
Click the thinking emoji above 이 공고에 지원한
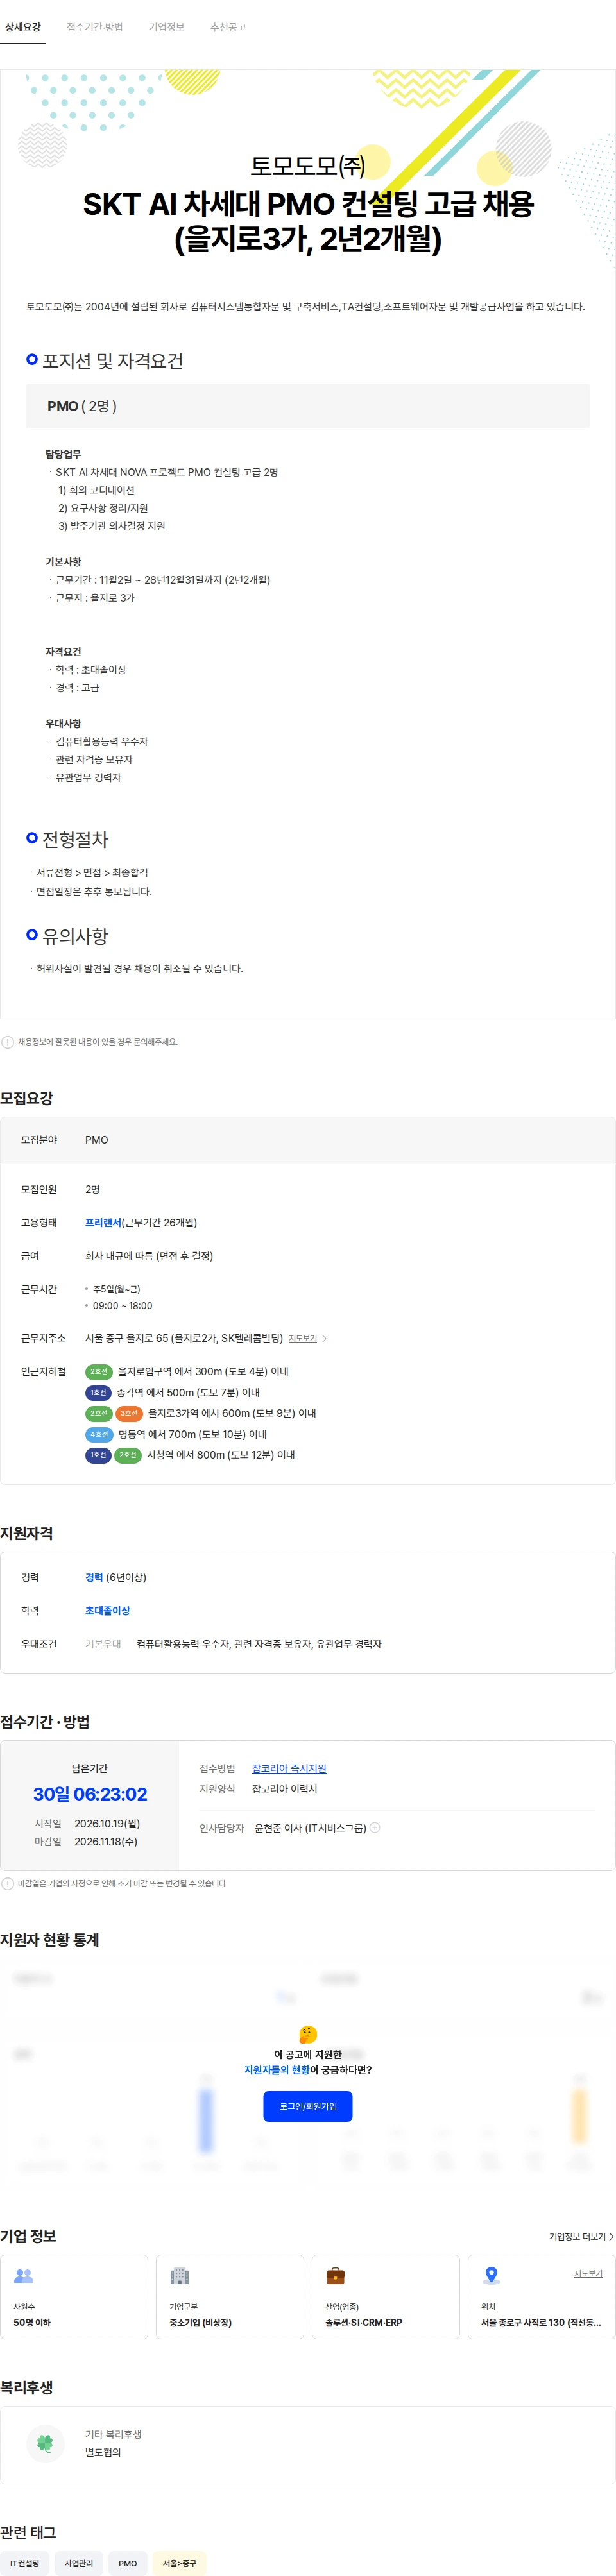coord(308,2035)
